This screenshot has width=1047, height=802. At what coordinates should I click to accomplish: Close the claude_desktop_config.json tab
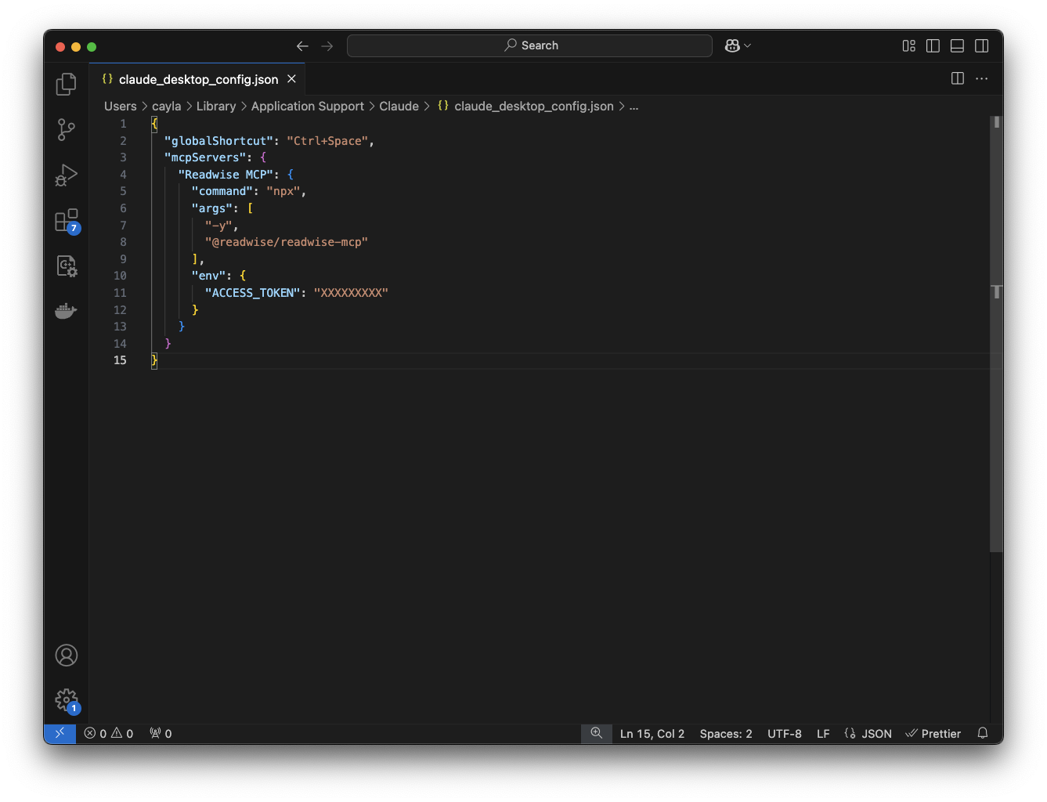click(291, 79)
